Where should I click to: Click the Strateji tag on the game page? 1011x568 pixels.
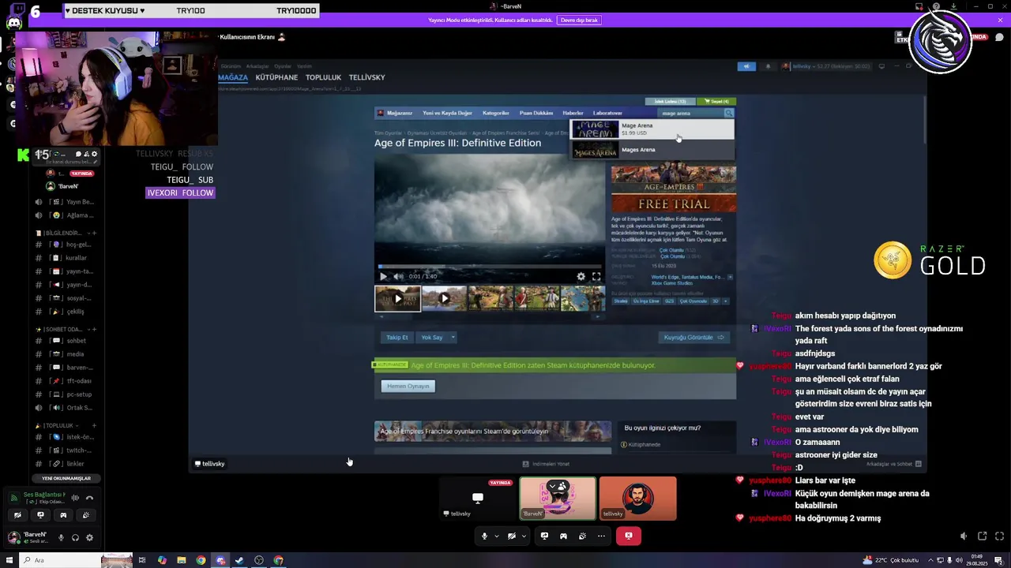[x=621, y=301]
